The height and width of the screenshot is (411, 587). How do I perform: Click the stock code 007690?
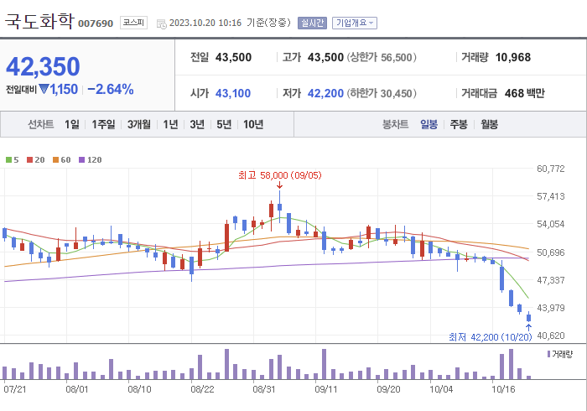pyautogui.click(x=96, y=23)
